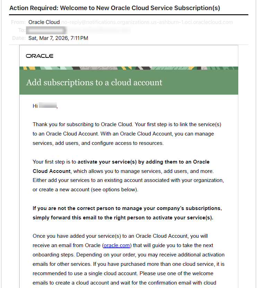The height and width of the screenshot is (288, 257).
Task: Click the blurred name after Hi greeting
Action: pos(48,106)
